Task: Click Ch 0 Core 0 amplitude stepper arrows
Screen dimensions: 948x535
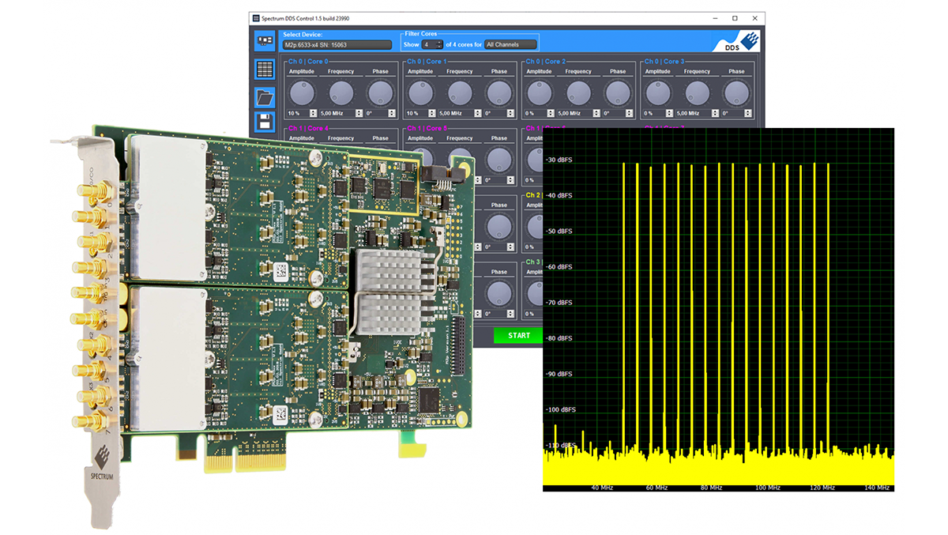Action: coord(313,113)
